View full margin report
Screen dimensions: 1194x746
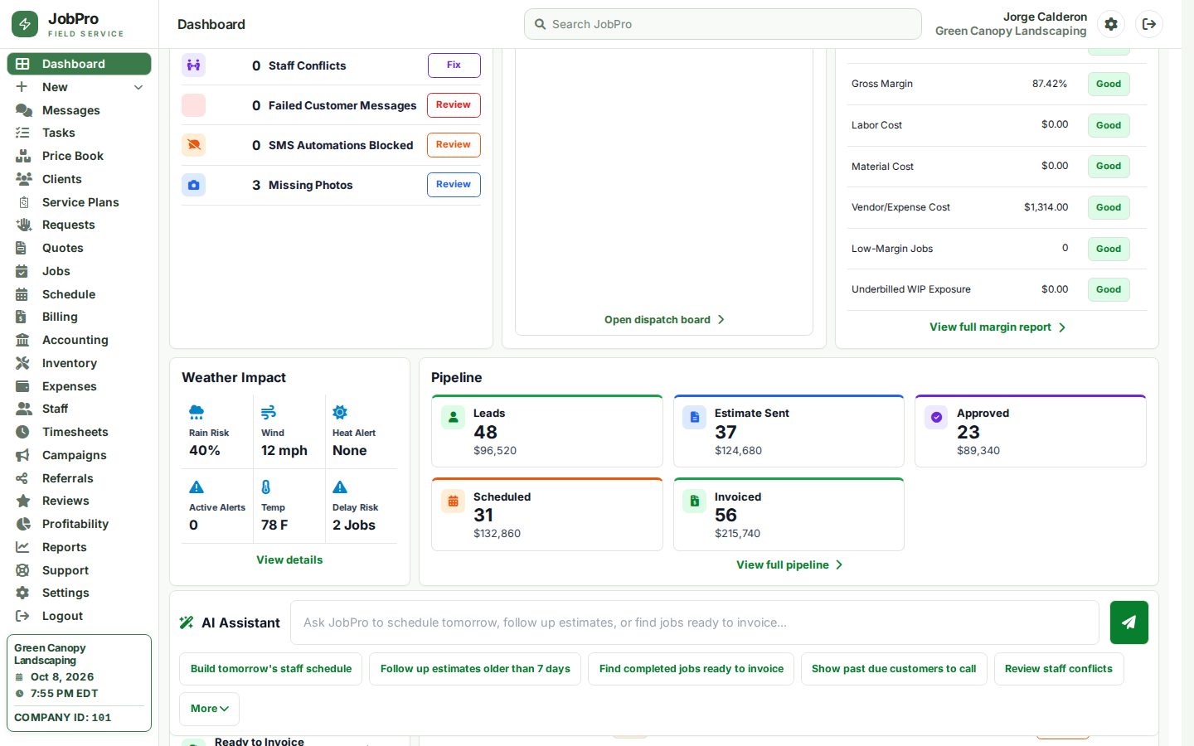(x=997, y=327)
